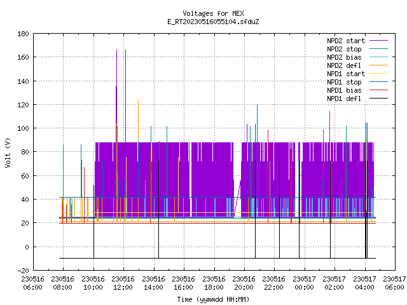The height and width of the screenshot is (305, 407).
Task: Click the y-axis tick label 120
Action: pyautogui.click(x=23, y=105)
